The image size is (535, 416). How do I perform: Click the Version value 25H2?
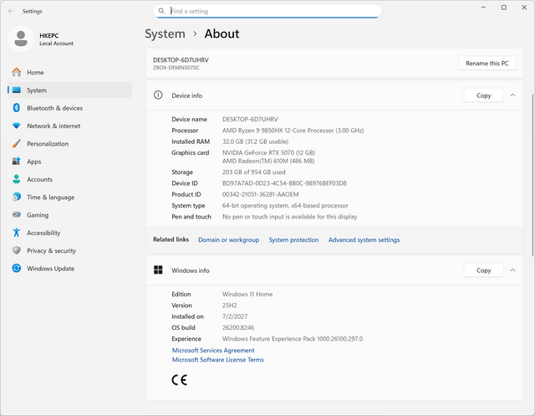coord(230,305)
